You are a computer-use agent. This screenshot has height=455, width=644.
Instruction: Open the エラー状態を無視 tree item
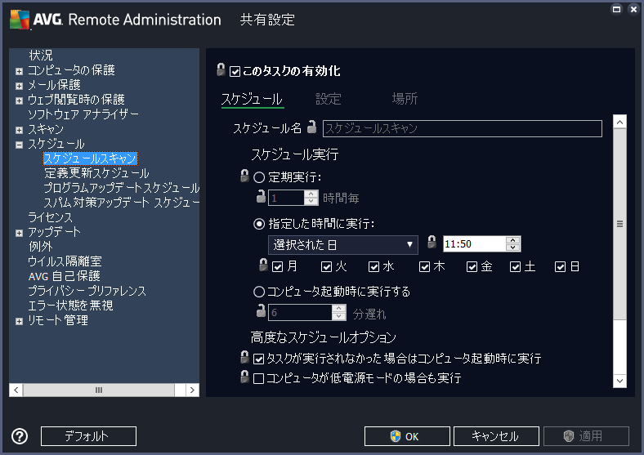pyautogui.click(x=70, y=306)
